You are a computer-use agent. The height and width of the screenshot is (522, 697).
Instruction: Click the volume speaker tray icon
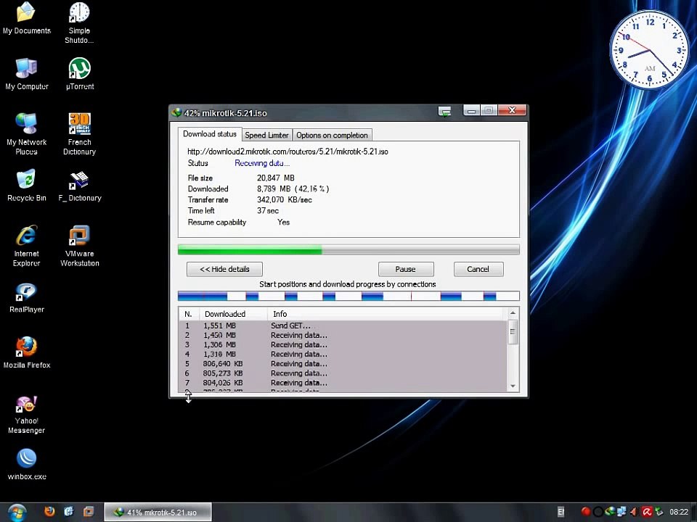pyautogui.click(x=635, y=512)
